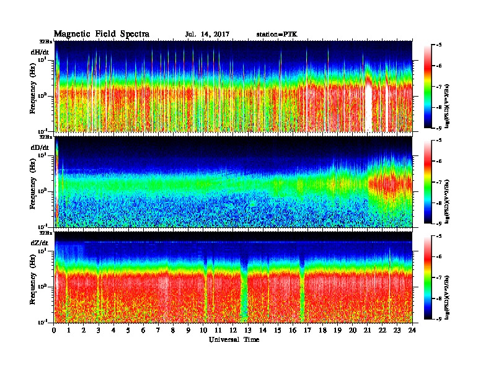The image size is (491, 379).
Task: Click the "station=PTK" label
Action: 277,35
